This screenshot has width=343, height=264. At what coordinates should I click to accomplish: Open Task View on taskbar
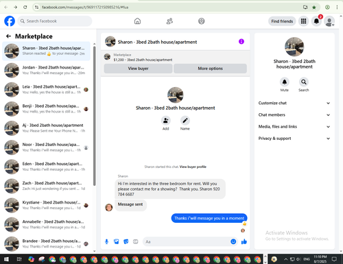(19, 259)
